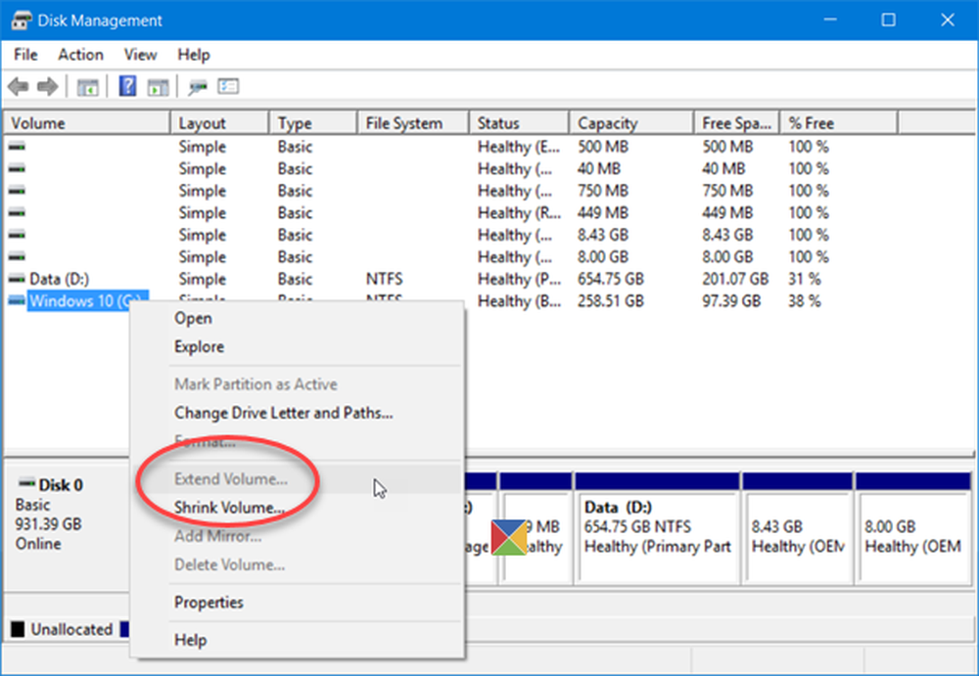Click the Connect/Refresh disk toolbar icon
The image size is (979, 676).
pos(199,88)
